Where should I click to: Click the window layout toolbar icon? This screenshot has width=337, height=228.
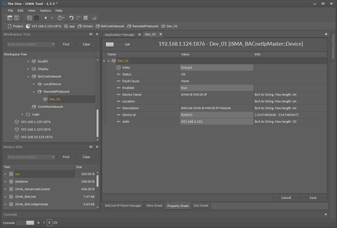point(10,18)
